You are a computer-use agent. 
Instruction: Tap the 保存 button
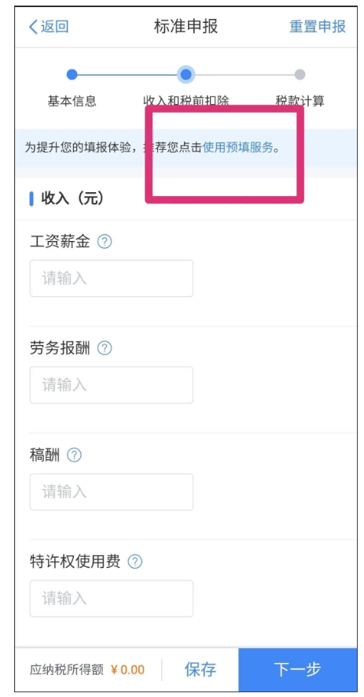tap(200, 669)
